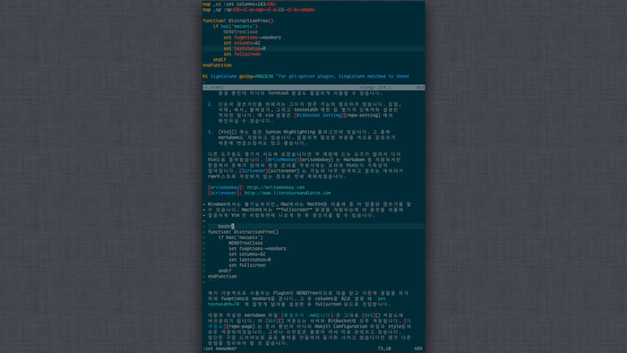The width and height of the screenshot is (627, 353).
Task: Click the ':set nonumber' command line
Action: [x=220, y=349]
